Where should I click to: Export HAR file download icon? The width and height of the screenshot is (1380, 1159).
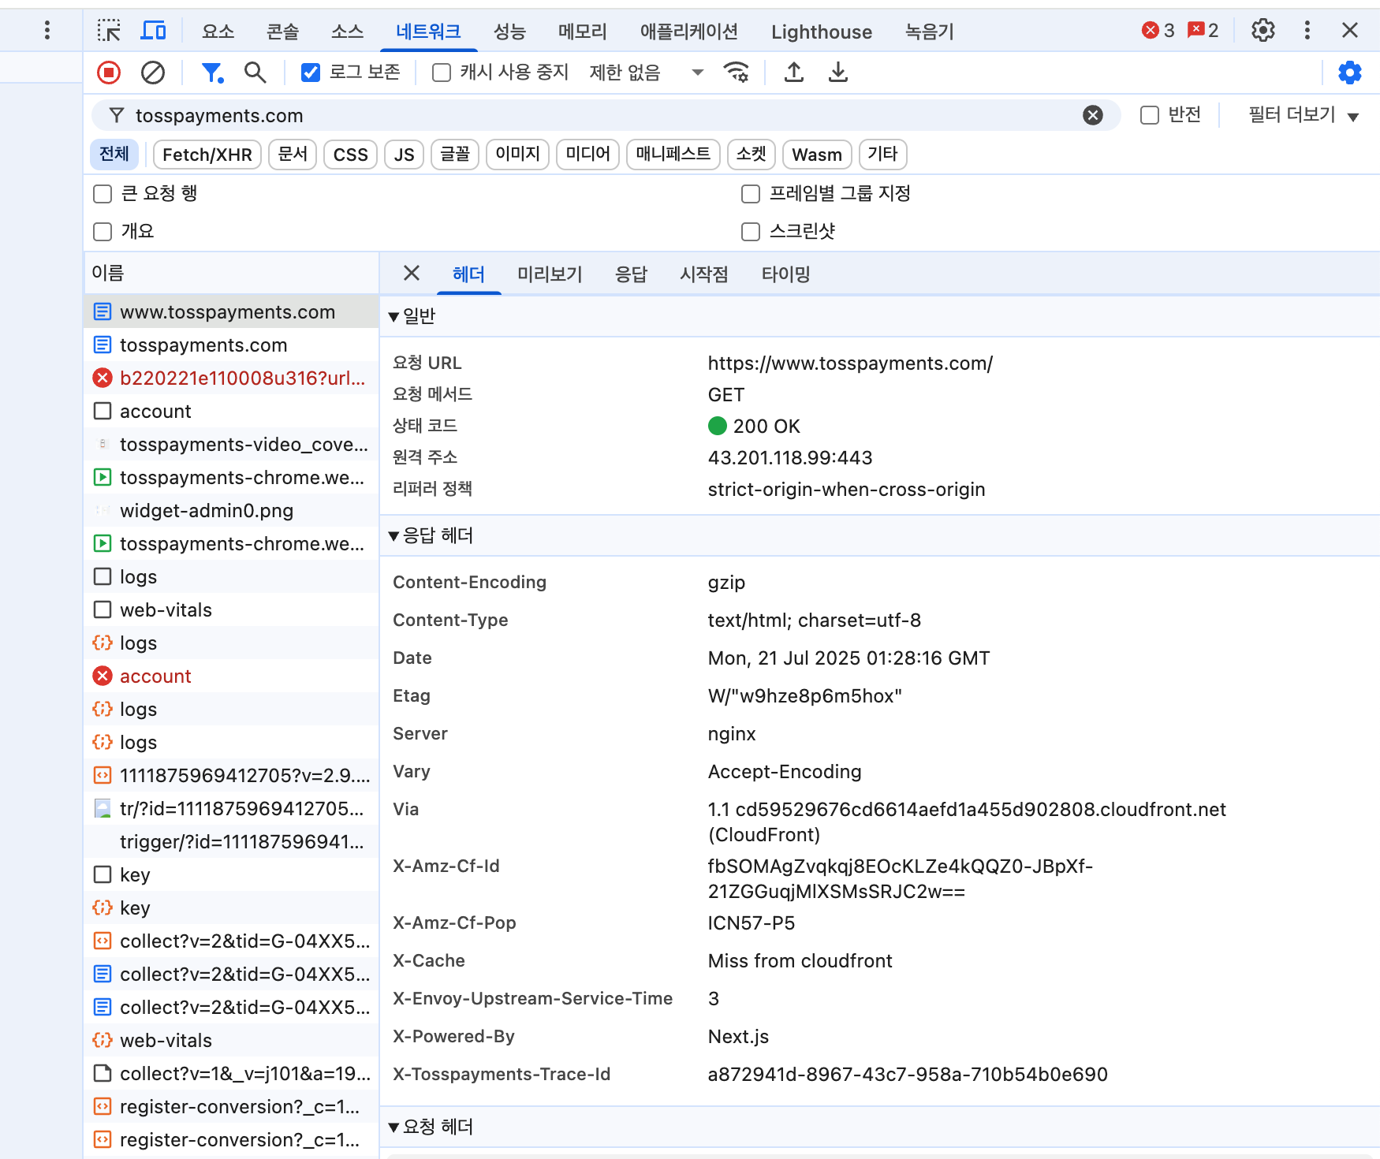[838, 73]
